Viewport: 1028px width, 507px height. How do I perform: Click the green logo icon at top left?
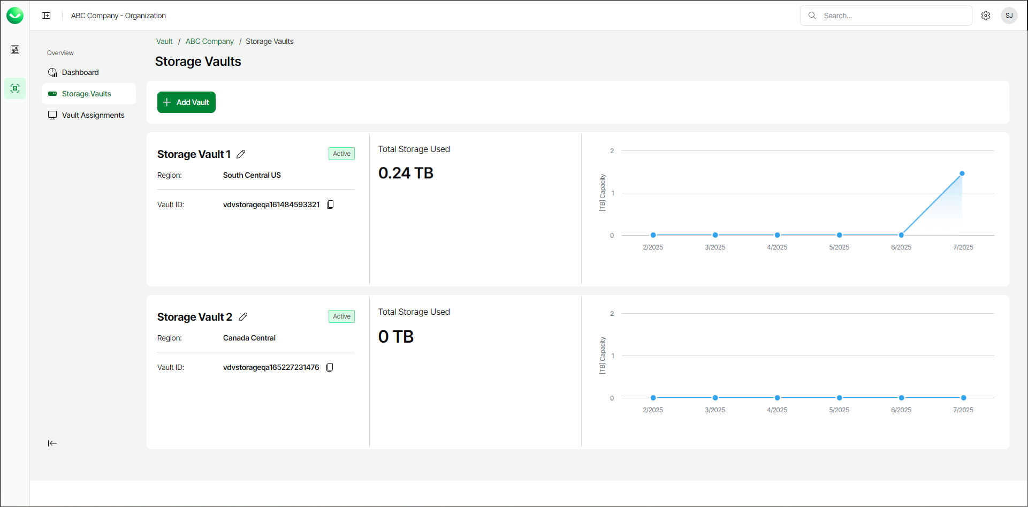(x=15, y=16)
